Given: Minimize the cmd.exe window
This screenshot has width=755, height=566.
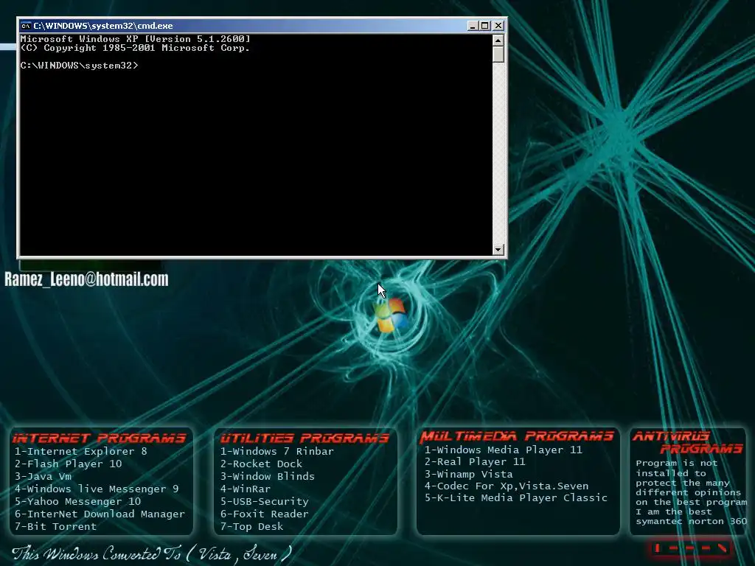Looking at the screenshot, I should [473, 26].
